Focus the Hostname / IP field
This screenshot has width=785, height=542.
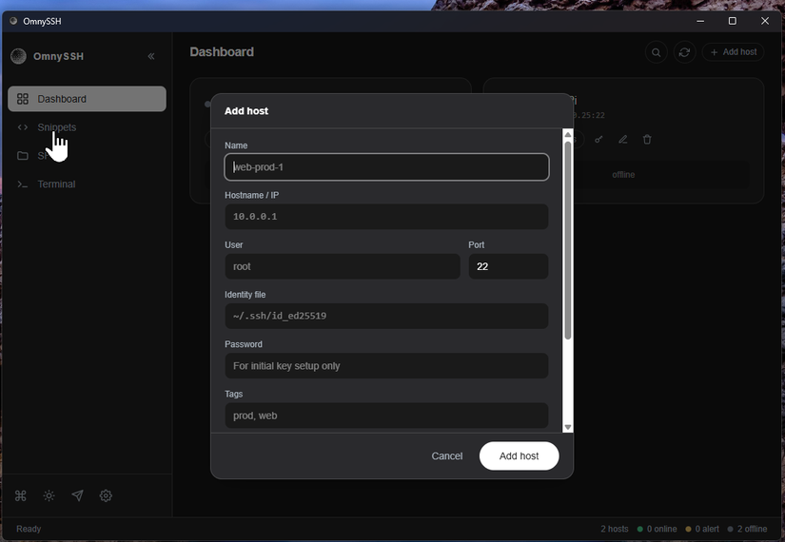click(386, 216)
